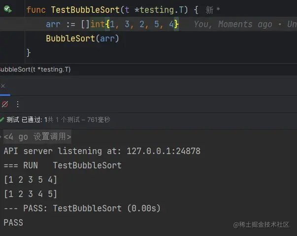Click the green run test gutter icon
Image resolution: width=297 pixels, height=236 pixels.
8,9
